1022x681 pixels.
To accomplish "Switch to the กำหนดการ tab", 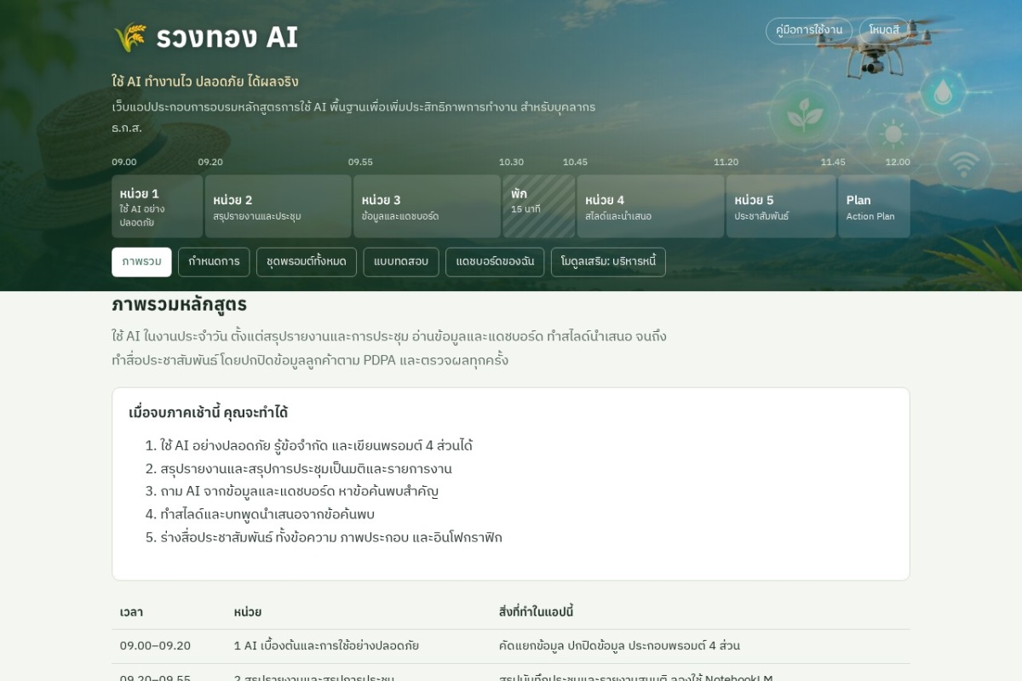I will (214, 262).
